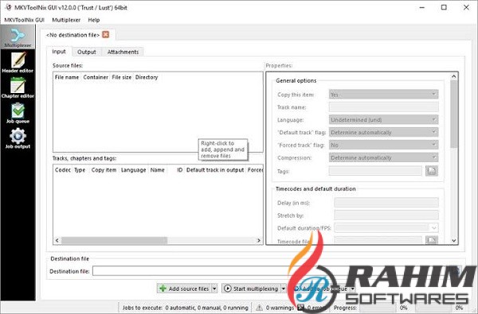
Task: Close the No destination file tab
Action: coord(105,35)
